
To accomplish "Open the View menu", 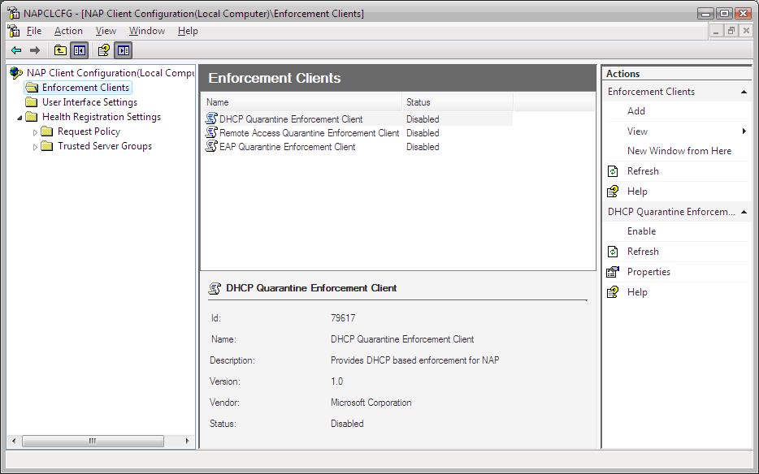I will click(106, 31).
